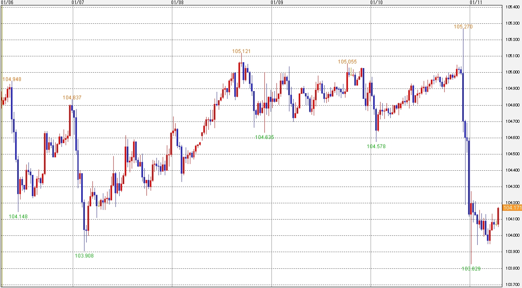Click the 105.270 high price label
522x288 pixels.
click(463, 27)
